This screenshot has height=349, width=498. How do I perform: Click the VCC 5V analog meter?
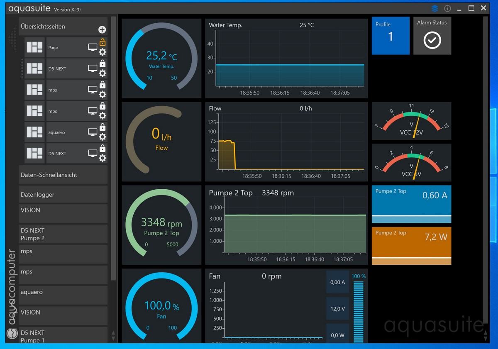coord(411,163)
